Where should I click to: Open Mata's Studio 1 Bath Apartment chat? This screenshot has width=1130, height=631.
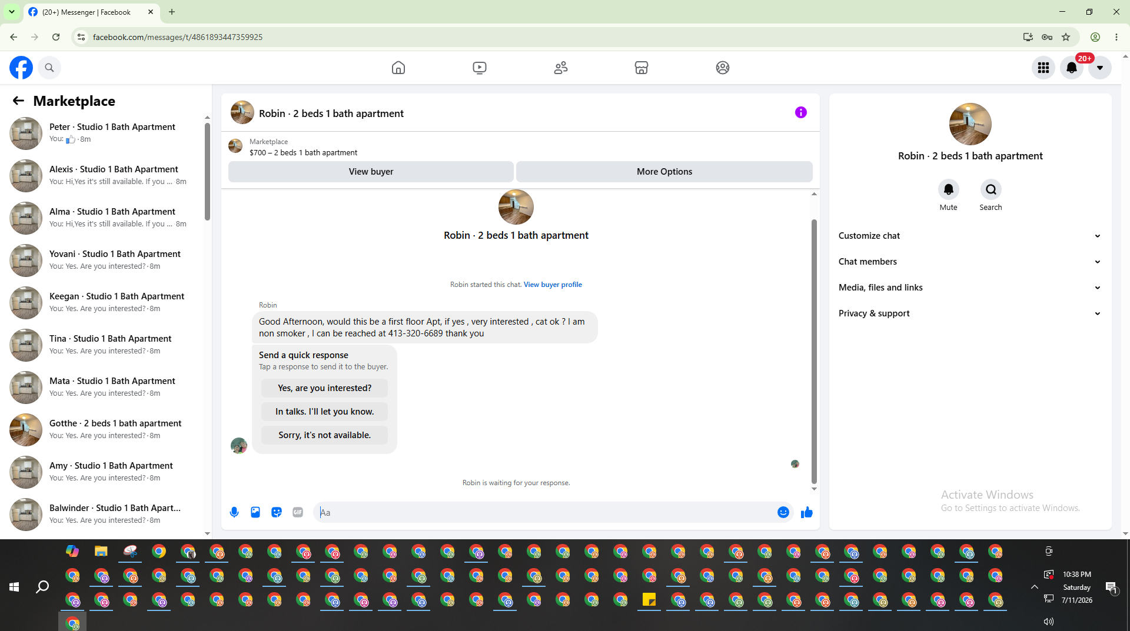[105, 387]
